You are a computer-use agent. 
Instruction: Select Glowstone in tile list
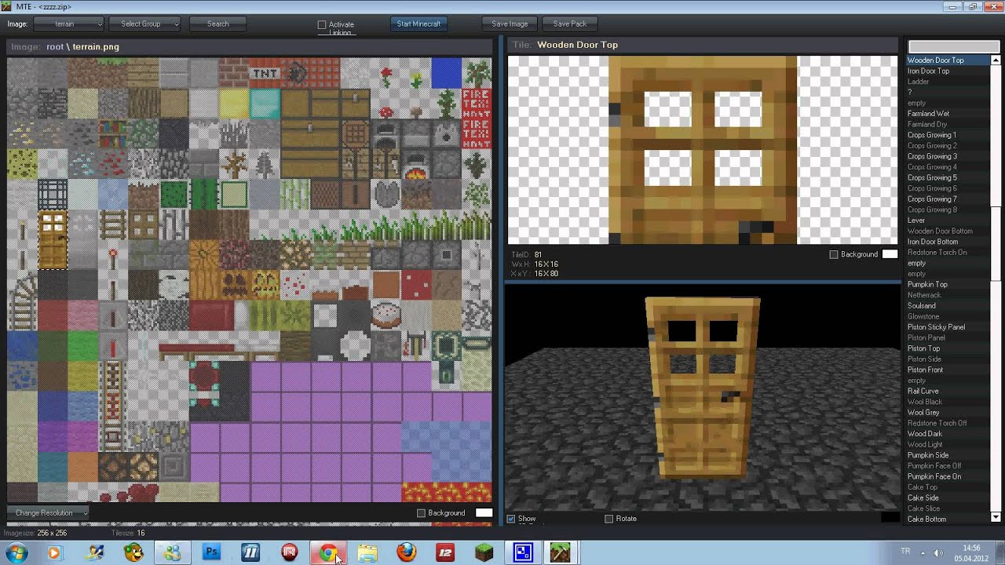pyautogui.click(x=948, y=317)
